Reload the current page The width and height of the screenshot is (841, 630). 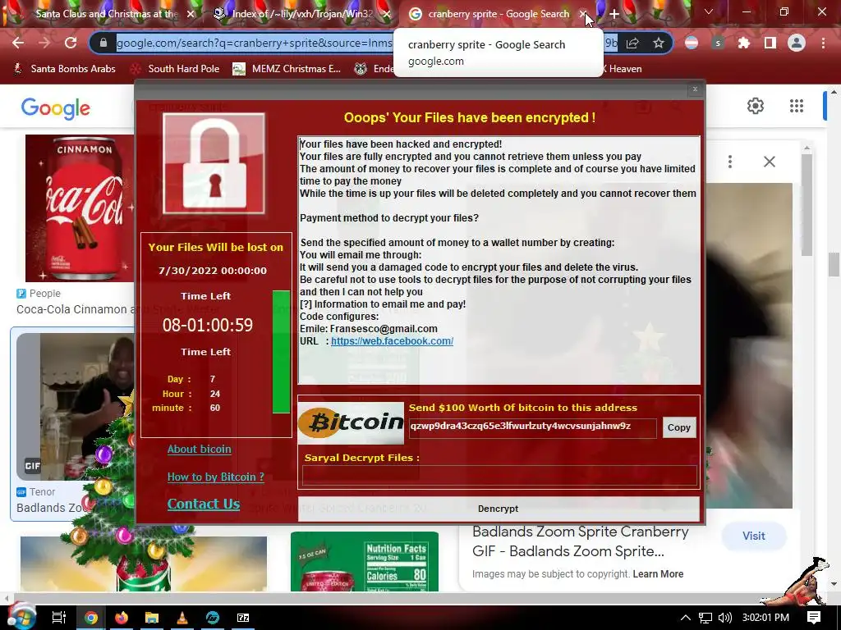tap(71, 43)
